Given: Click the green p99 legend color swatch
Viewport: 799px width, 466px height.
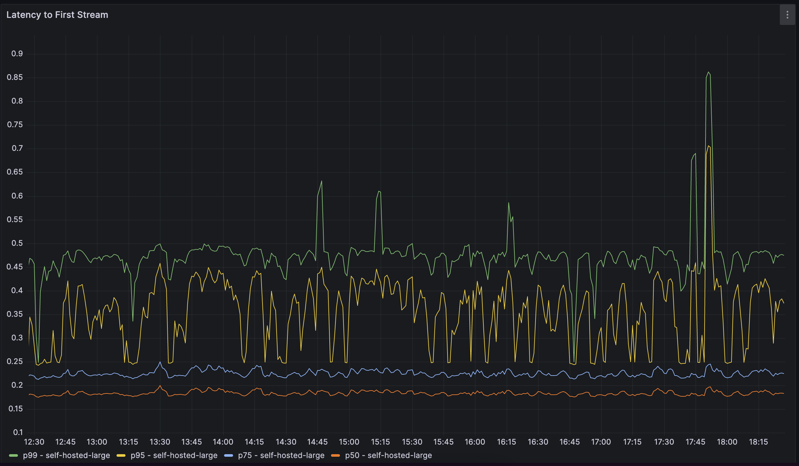Looking at the screenshot, I should coord(13,455).
